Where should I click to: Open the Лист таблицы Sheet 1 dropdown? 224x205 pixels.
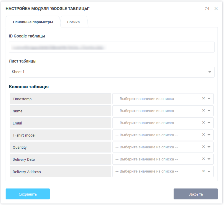210,72
